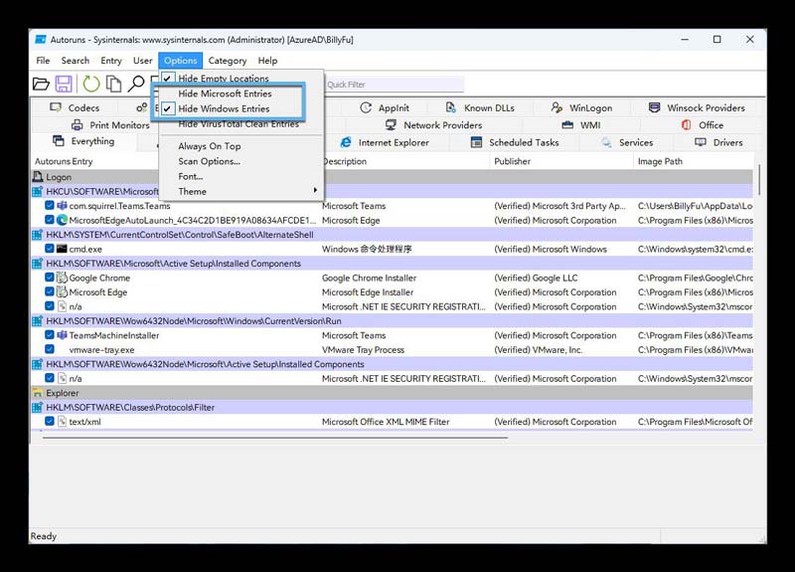Sort by Image Path column header
The width and height of the screenshot is (795, 572).
click(x=694, y=161)
